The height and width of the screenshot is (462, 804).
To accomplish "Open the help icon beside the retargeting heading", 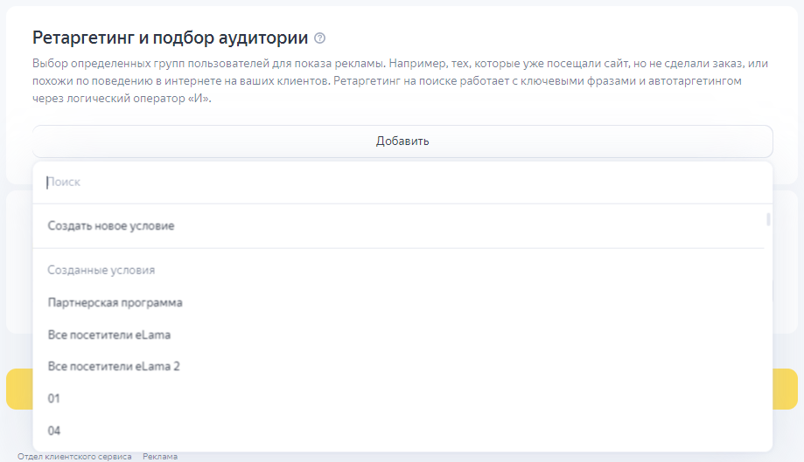I will 319,38.
